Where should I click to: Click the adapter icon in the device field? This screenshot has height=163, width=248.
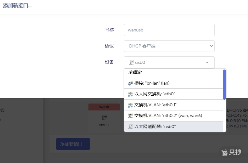click(x=132, y=62)
